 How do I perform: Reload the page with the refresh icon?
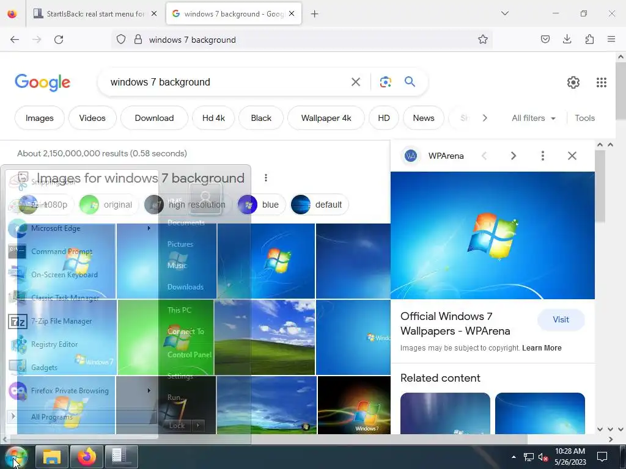coord(59,40)
